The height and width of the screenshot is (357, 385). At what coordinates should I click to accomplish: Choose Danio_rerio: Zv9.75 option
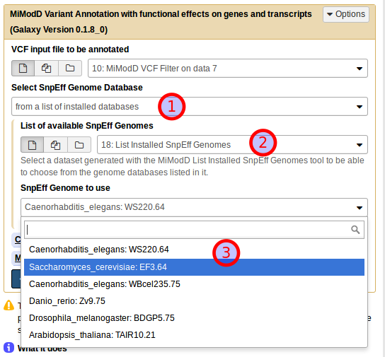tap(194, 301)
